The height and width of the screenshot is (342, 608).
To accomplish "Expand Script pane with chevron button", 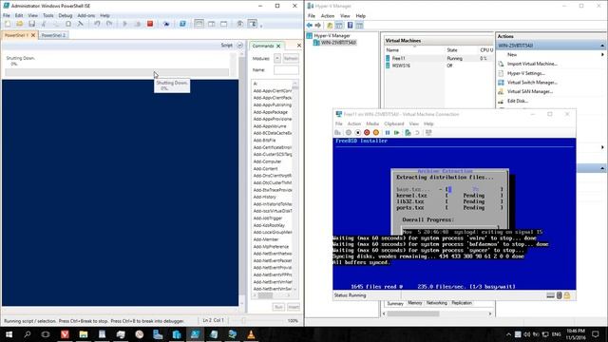I will click(x=239, y=46).
